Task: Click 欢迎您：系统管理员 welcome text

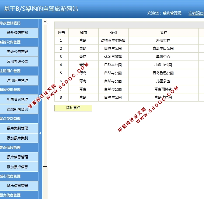Action: pyautogui.click(x=164, y=13)
